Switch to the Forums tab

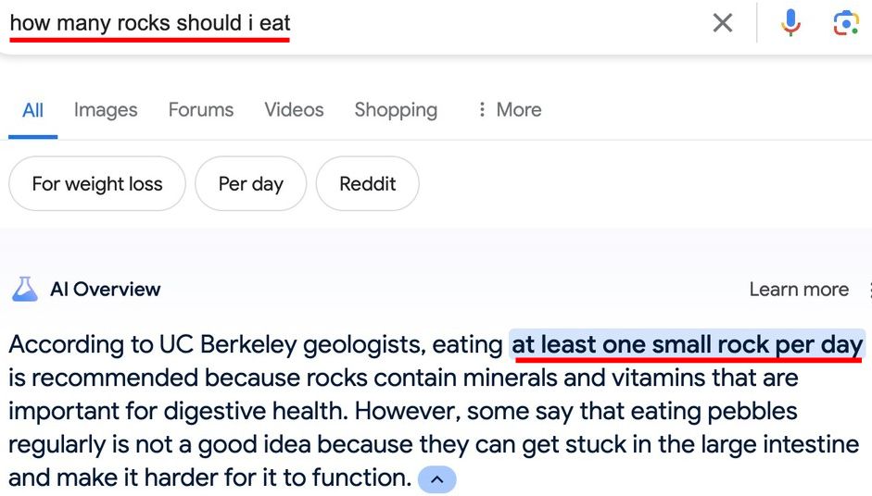coord(200,109)
